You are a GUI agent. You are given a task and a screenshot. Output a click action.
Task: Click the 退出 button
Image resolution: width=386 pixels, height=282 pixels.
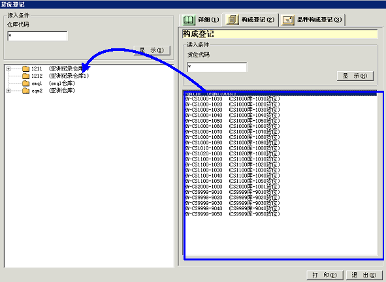(x=364, y=275)
